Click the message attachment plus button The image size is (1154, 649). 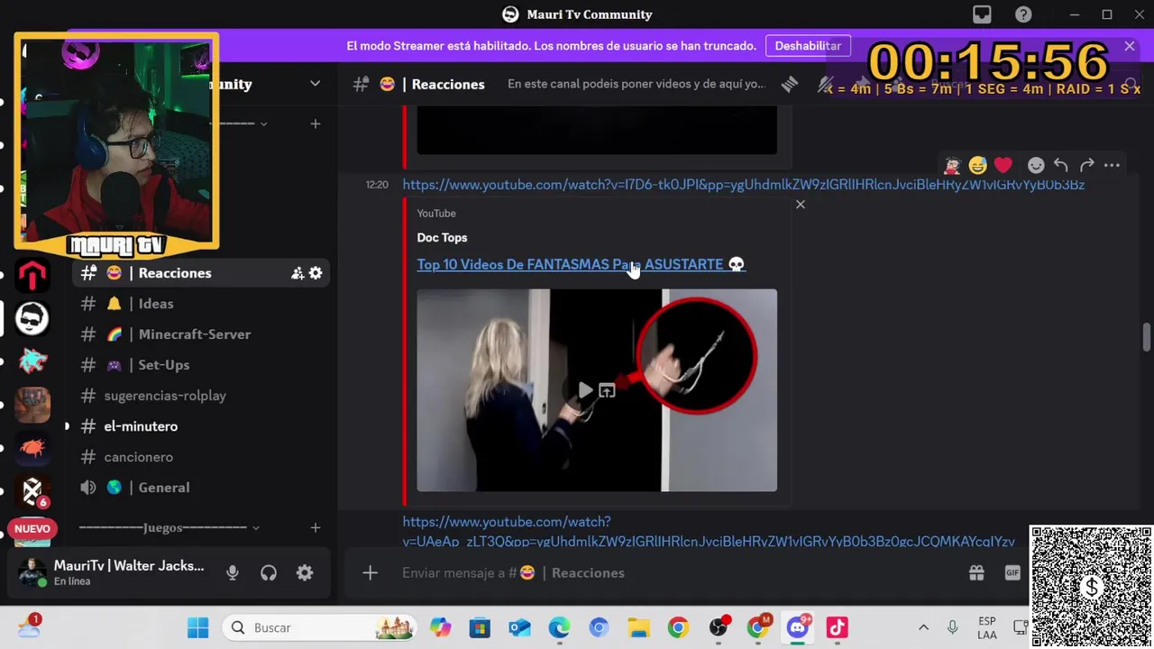[370, 572]
